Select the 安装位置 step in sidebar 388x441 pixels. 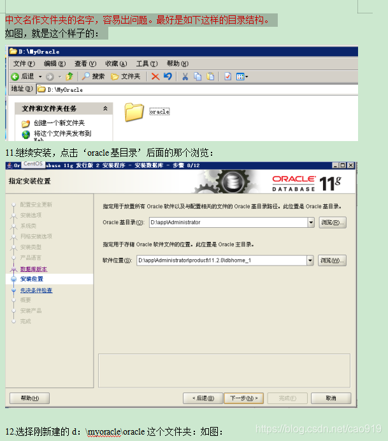click(x=32, y=279)
